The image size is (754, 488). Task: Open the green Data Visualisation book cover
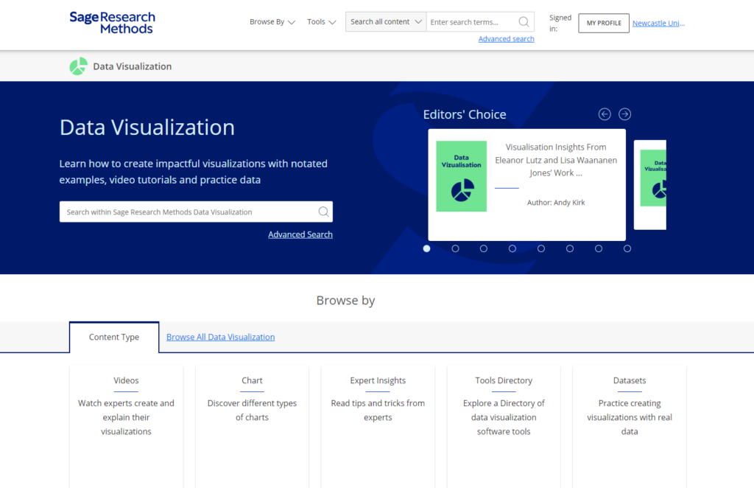click(461, 177)
